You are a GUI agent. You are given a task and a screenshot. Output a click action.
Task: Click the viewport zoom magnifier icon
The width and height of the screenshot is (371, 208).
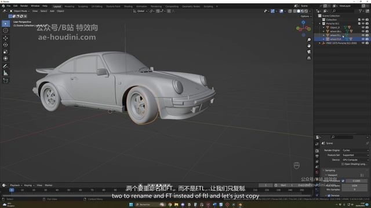coord(309,40)
